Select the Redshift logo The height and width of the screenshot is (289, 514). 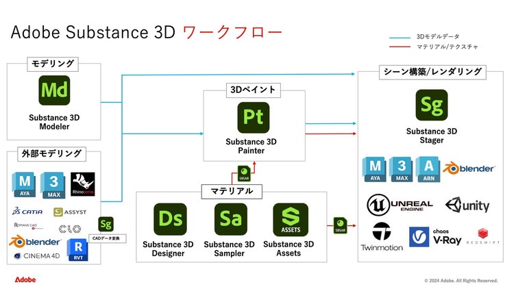483,236
